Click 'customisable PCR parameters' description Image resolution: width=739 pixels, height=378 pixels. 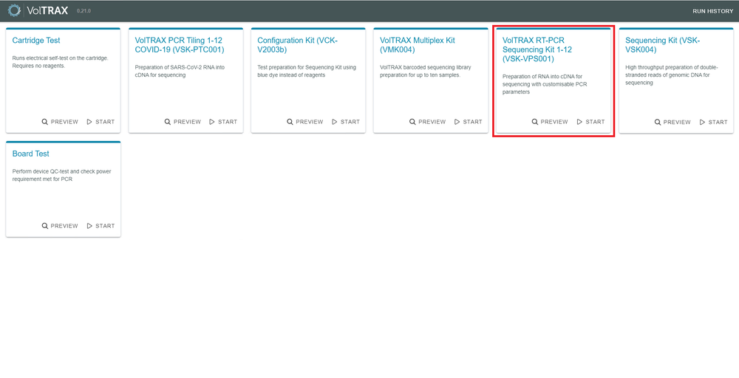545,84
